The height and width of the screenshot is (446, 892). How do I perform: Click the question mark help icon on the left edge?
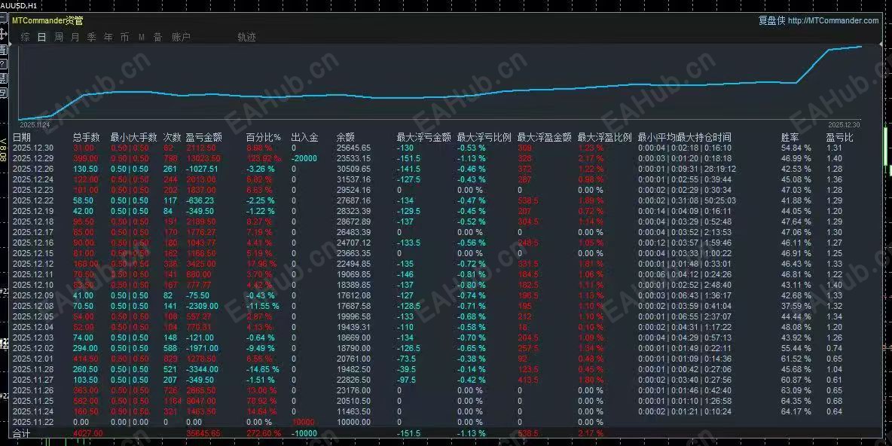click(x=3, y=64)
